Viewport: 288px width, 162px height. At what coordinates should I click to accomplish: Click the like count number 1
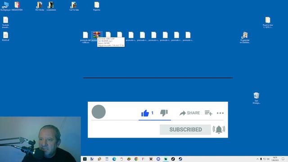(152, 113)
